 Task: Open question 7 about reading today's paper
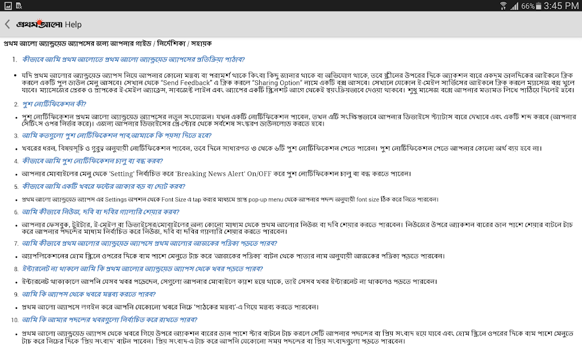coord(149,243)
